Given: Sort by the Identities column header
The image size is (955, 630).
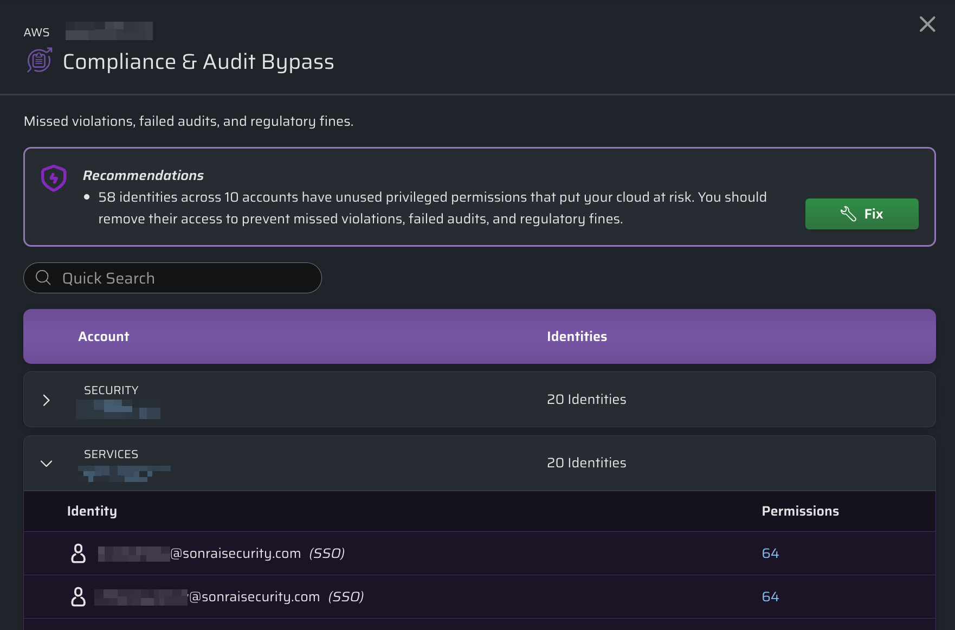Looking at the screenshot, I should (x=577, y=337).
